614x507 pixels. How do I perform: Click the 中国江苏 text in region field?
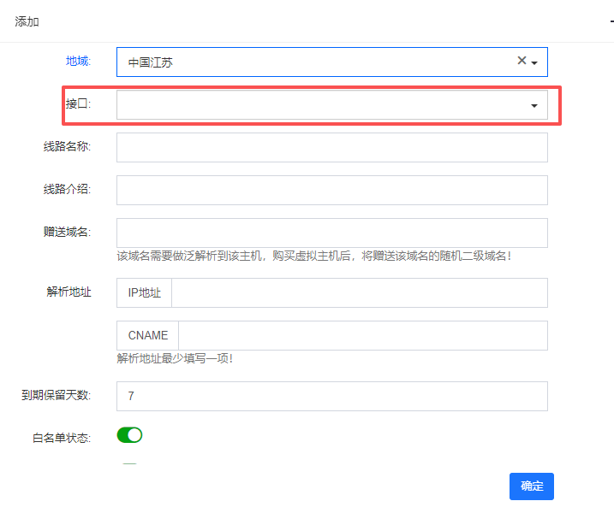click(x=151, y=62)
